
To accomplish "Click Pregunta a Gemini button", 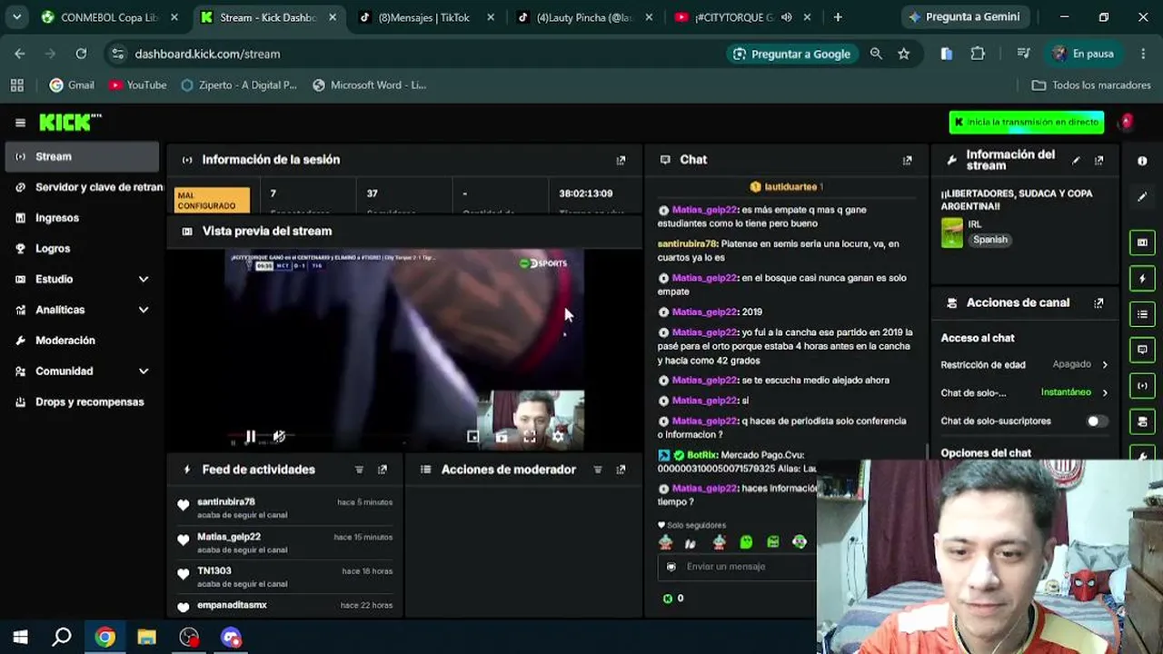I will [x=964, y=17].
